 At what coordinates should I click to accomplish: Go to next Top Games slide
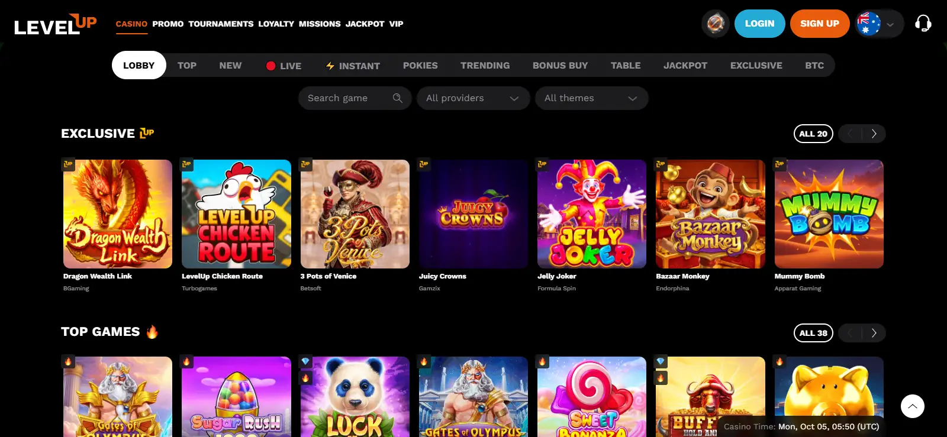(x=874, y=333)
